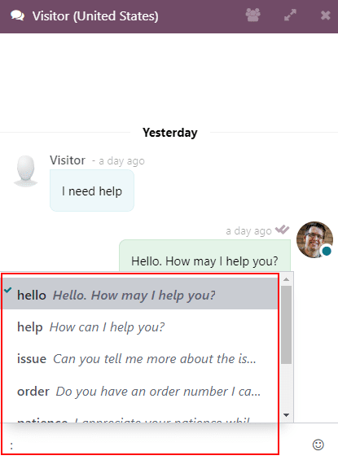Click the 'Visitor (United States)' header title
This screenshot has height=460, width=338.
95,15
